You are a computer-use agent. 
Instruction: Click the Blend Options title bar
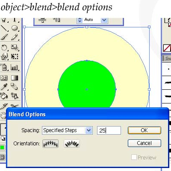point(88,114)
